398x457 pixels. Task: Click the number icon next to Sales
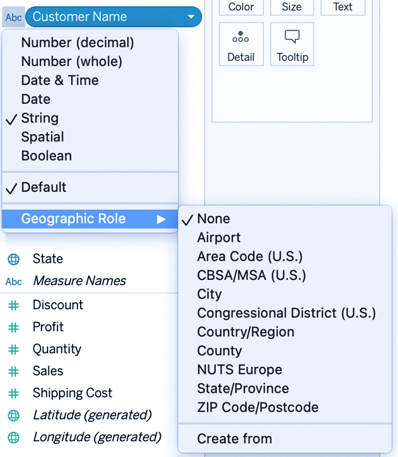coord(13,371)
